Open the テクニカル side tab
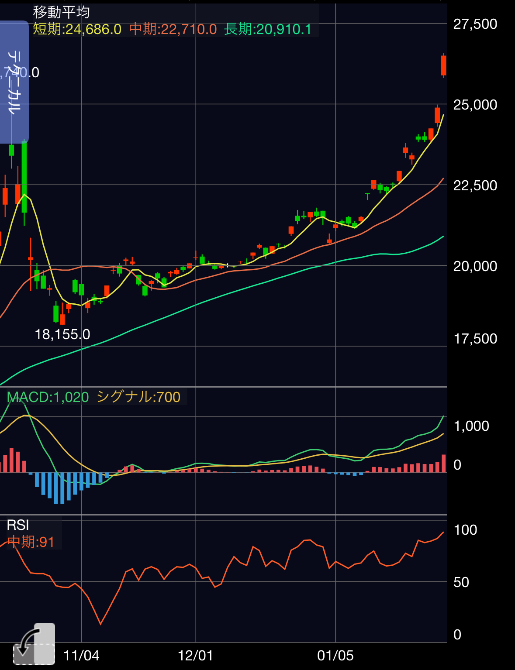The height and width of the screenshot is (670, 515). pyautogui.click(x=14, y=82)
